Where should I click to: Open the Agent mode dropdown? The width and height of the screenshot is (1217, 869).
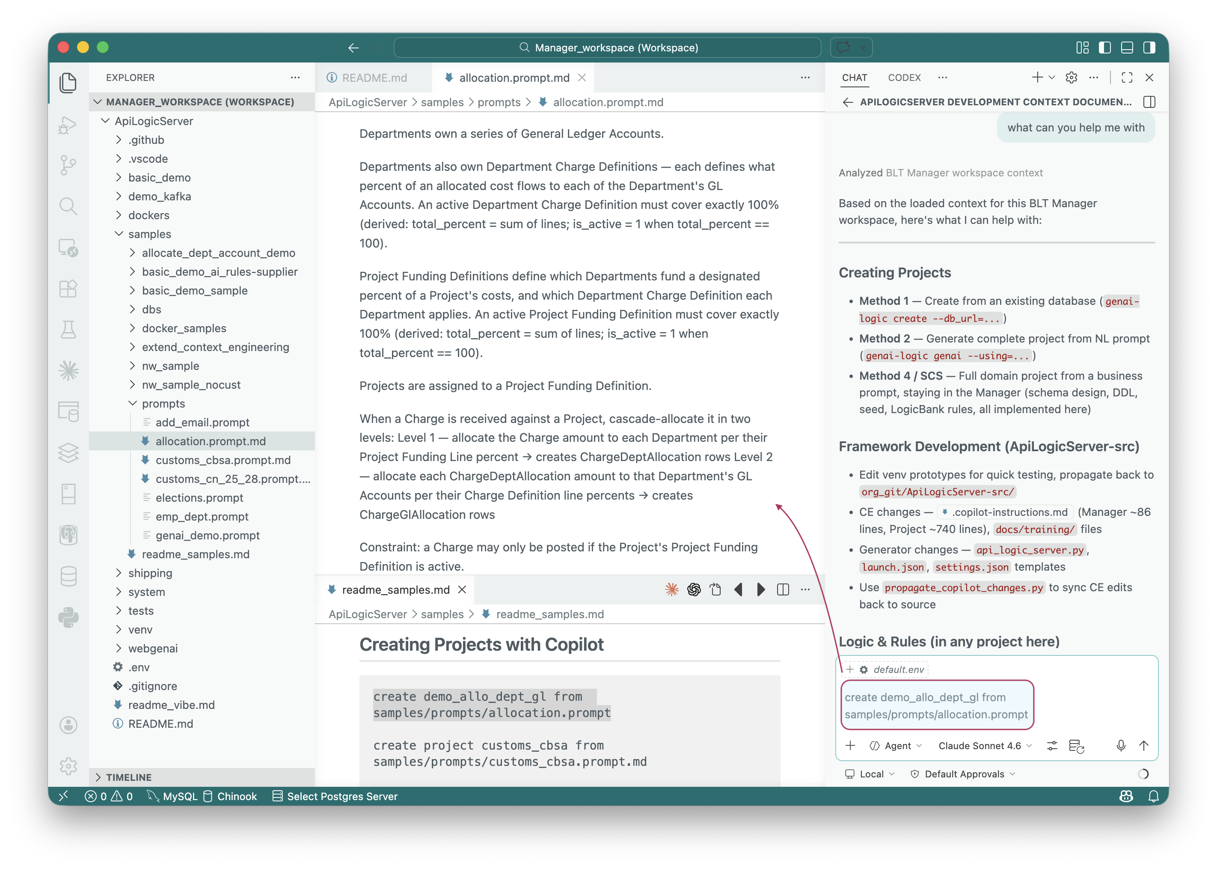click(x=896, y=745)
